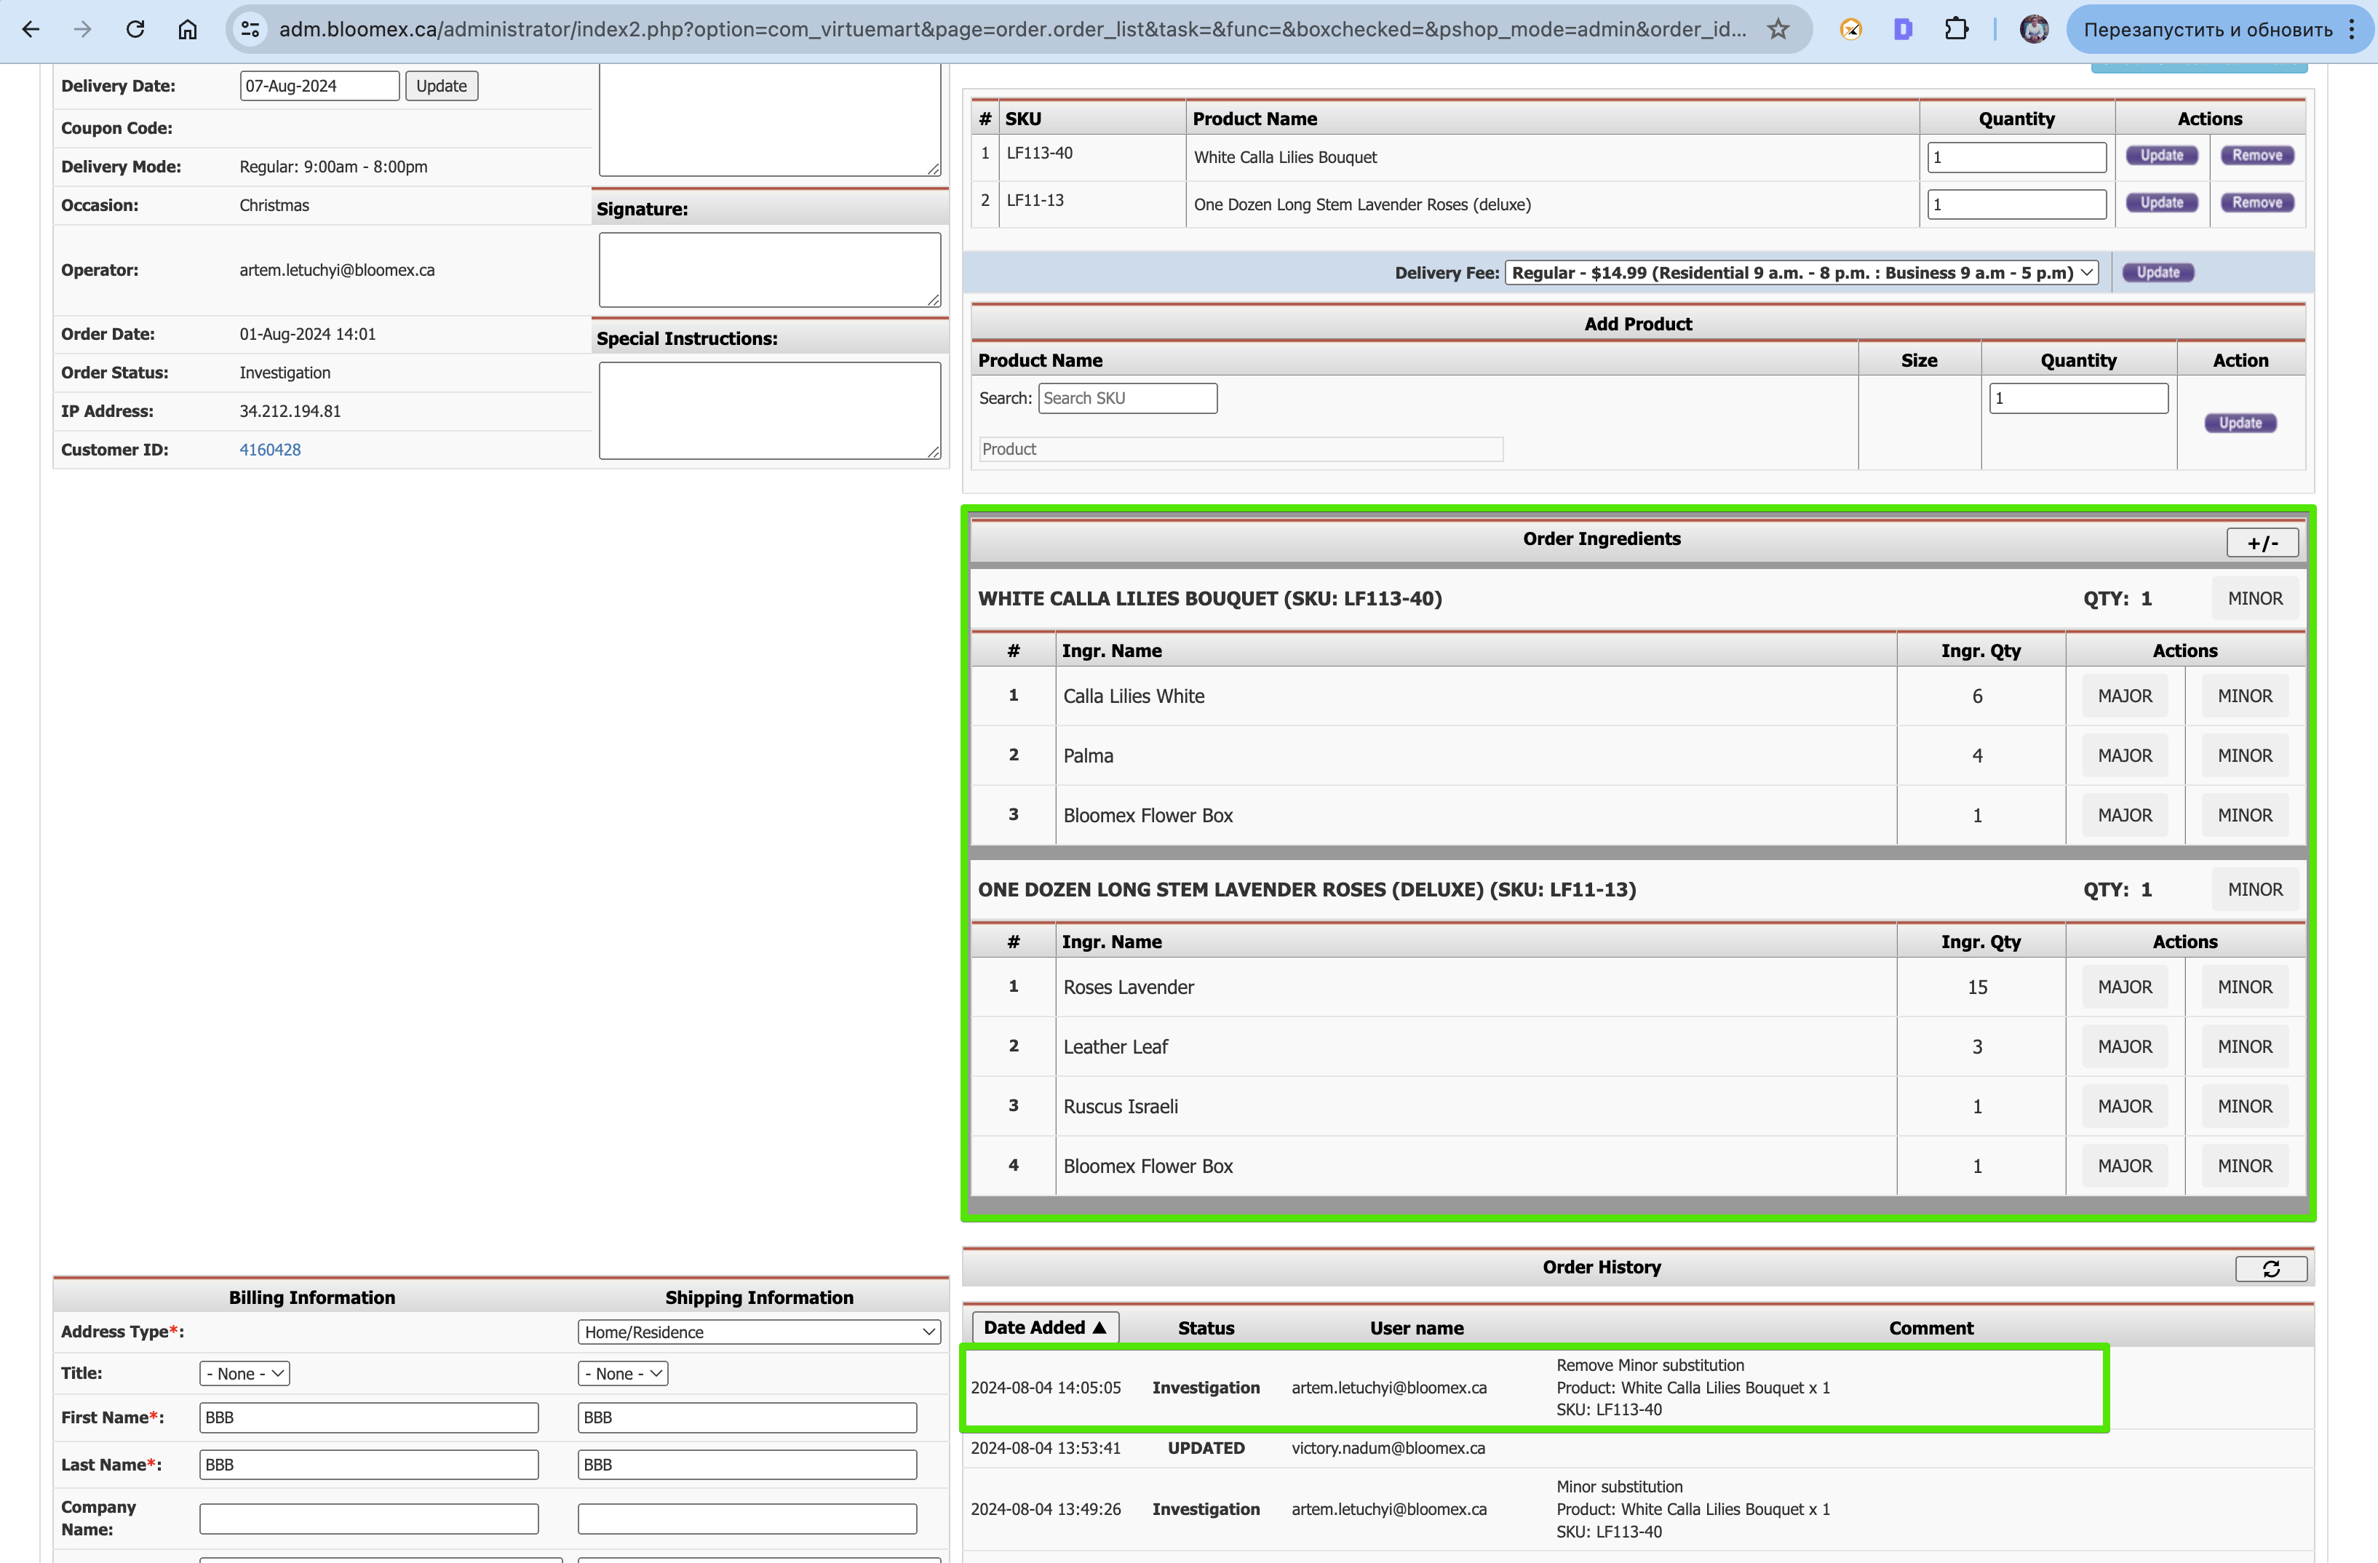Viewport: 2378px width, 1563px height.
Task: Click the billing Company Name field
Action: (369, 1519)
